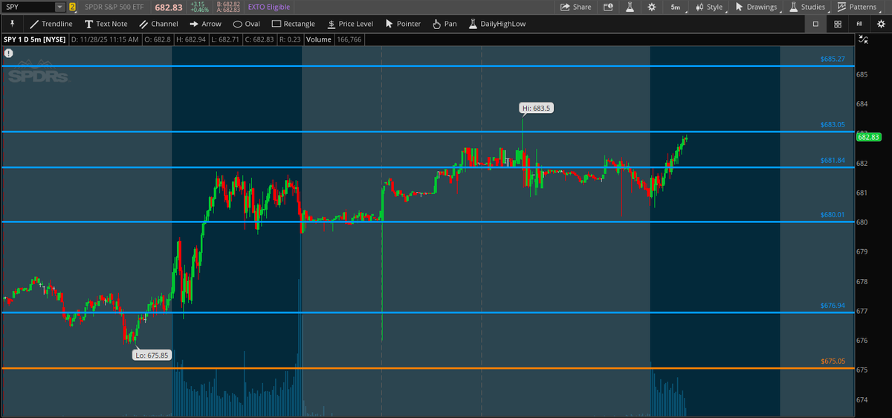Select the Arrow drawing tool
892x418 pixels.
[x=205, y=24]
